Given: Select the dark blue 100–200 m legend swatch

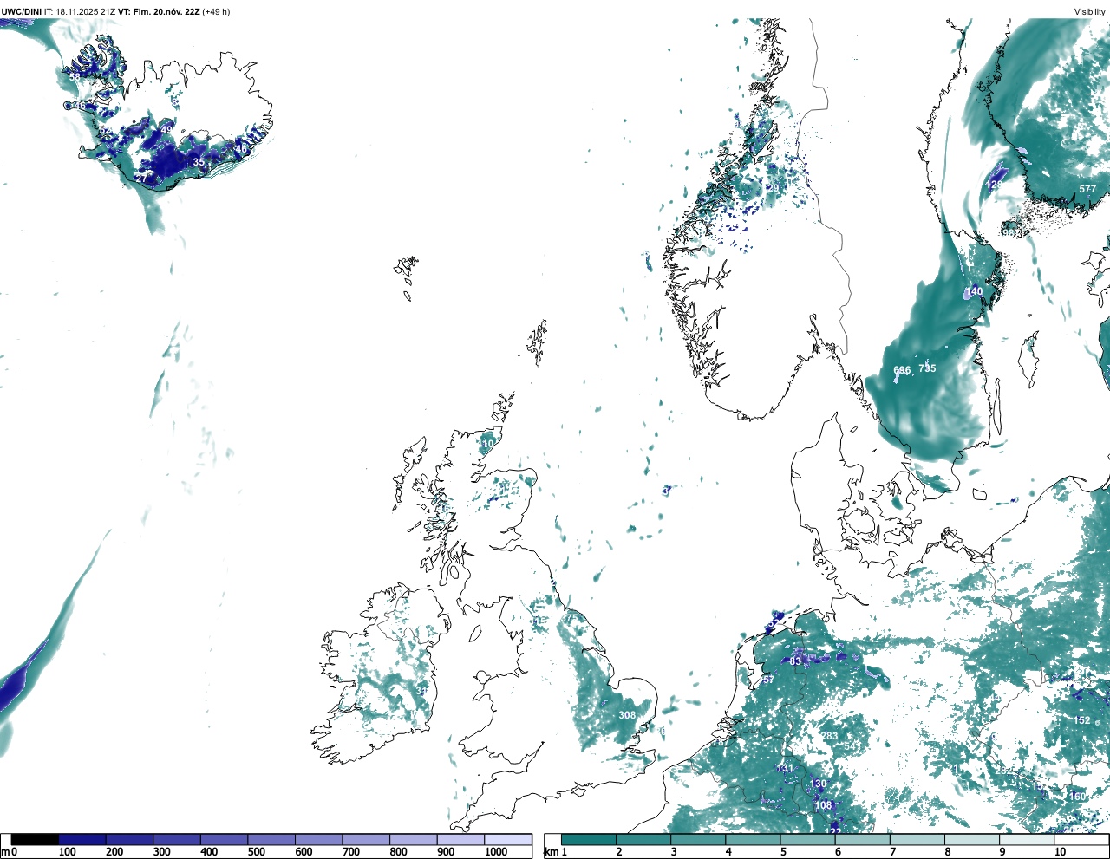Looking at the screenshot, I should pos(82,839).
